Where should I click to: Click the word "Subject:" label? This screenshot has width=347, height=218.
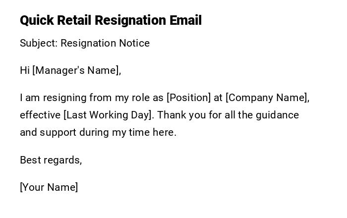[39, 43]
